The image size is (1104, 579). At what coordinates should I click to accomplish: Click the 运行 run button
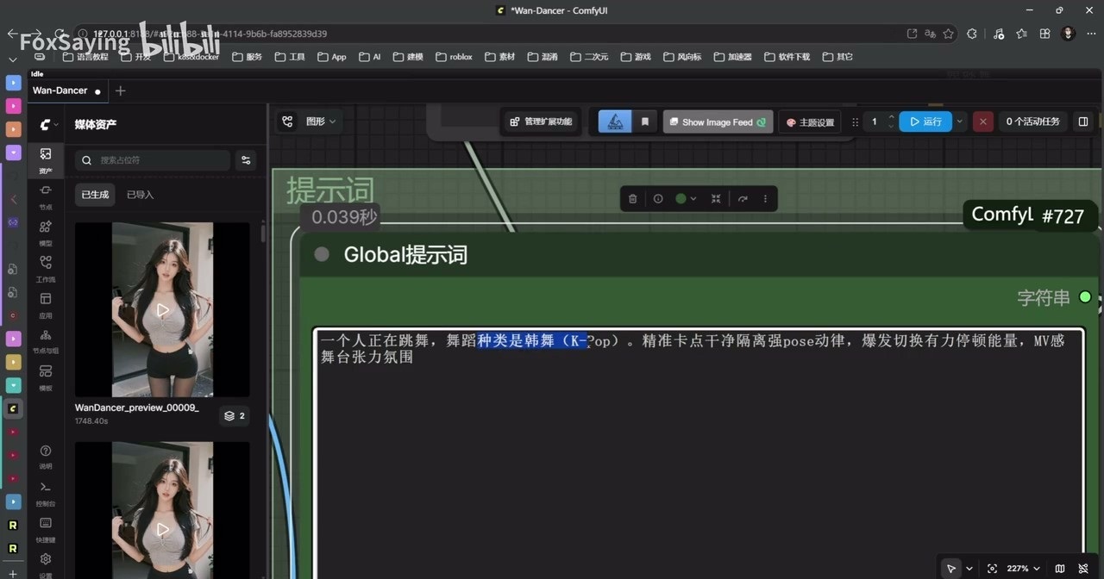[925, 121]
